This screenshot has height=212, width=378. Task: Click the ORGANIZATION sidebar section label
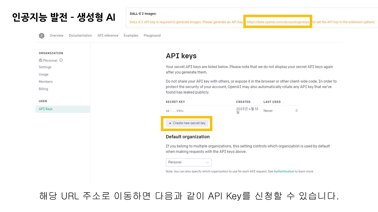(x=51, y=53)
